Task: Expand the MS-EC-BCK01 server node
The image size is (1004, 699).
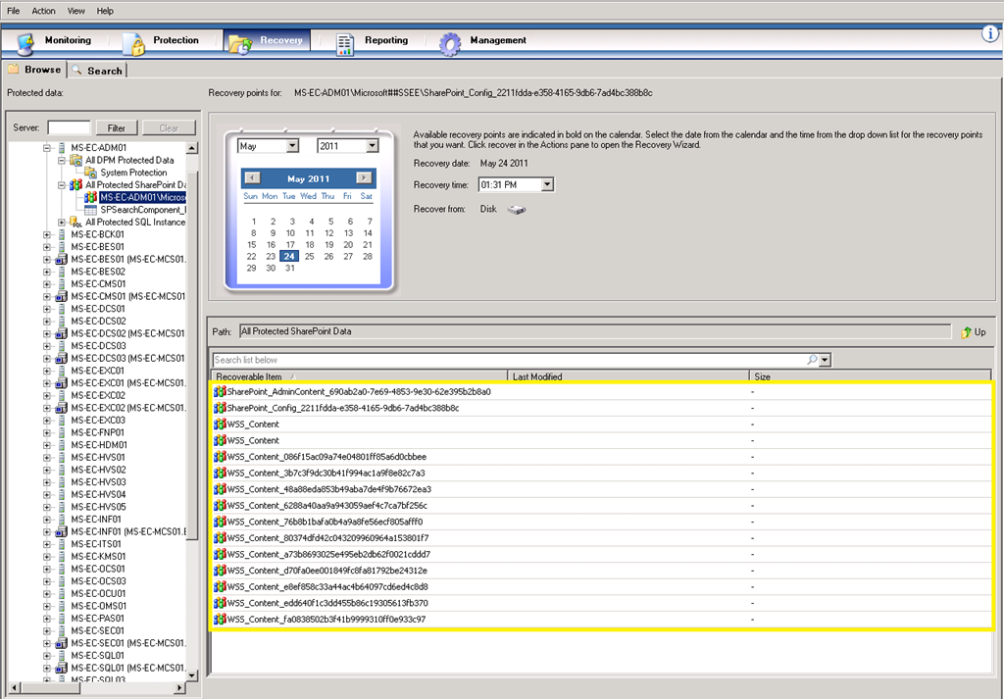Action: (47, 234)
